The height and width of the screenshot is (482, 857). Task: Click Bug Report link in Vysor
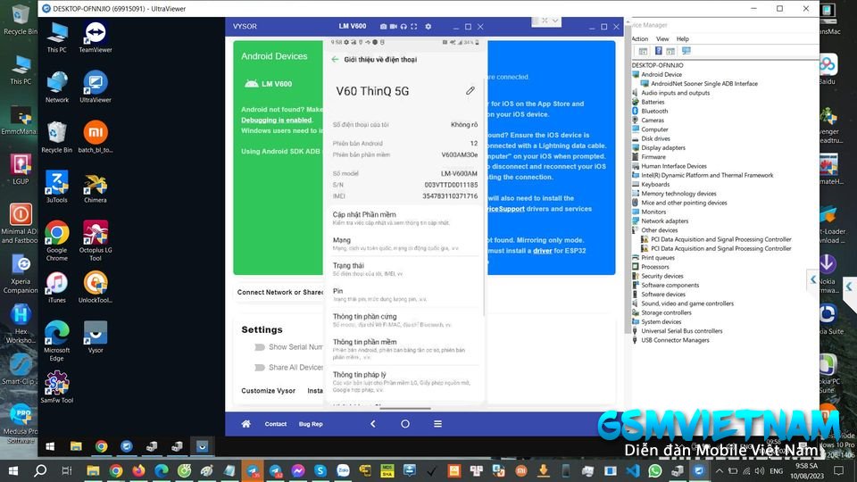point(311,424)
